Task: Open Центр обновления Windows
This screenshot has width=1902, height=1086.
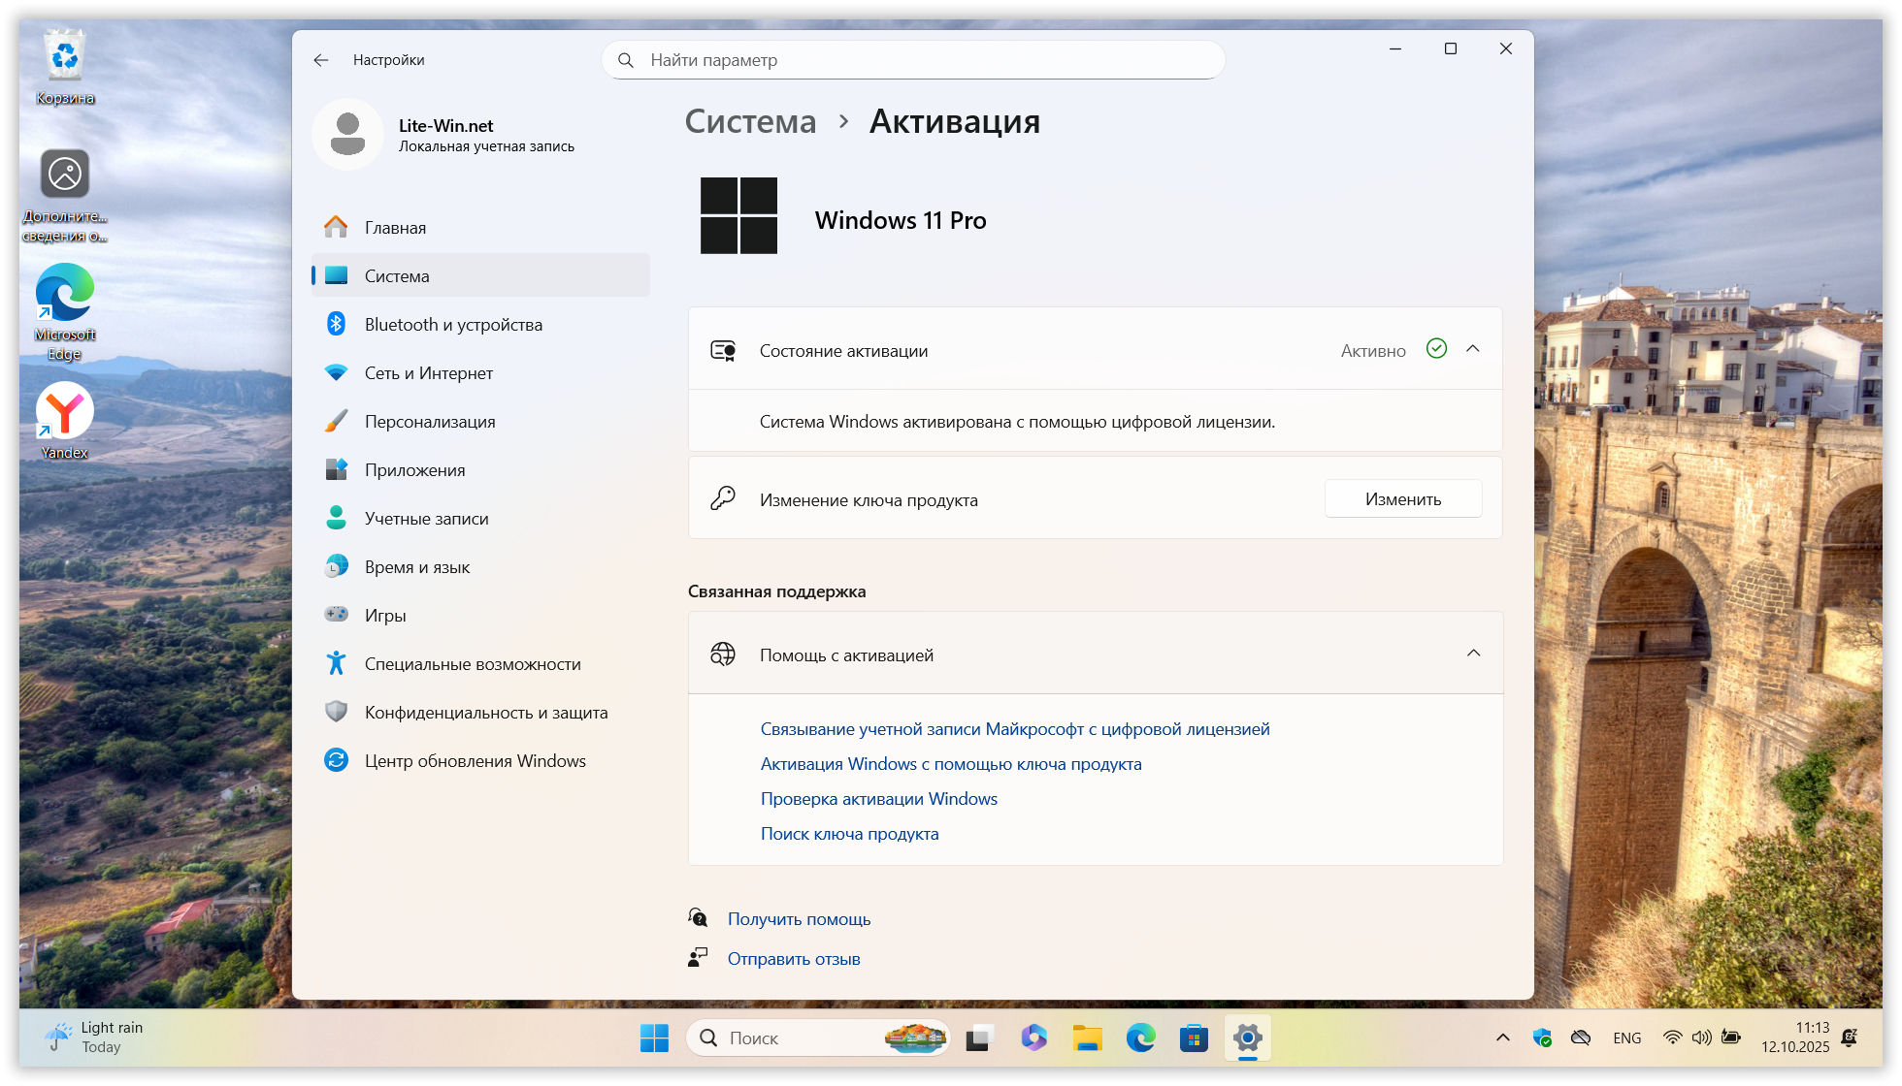Action: pos(475,761)
